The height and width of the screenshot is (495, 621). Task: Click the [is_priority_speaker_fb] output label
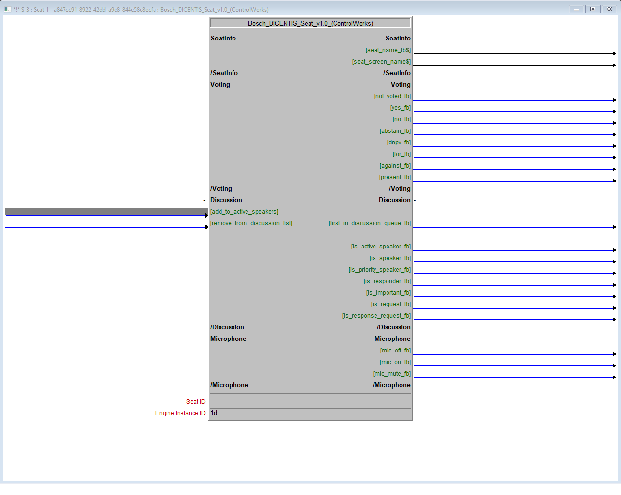click(x=380, y=270)
